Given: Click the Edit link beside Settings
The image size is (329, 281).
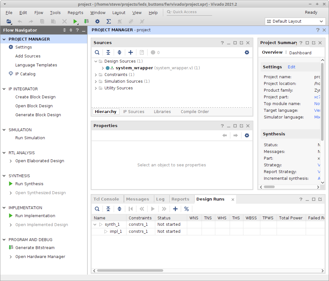Looking at the screenshot, I should pos(291,67).
